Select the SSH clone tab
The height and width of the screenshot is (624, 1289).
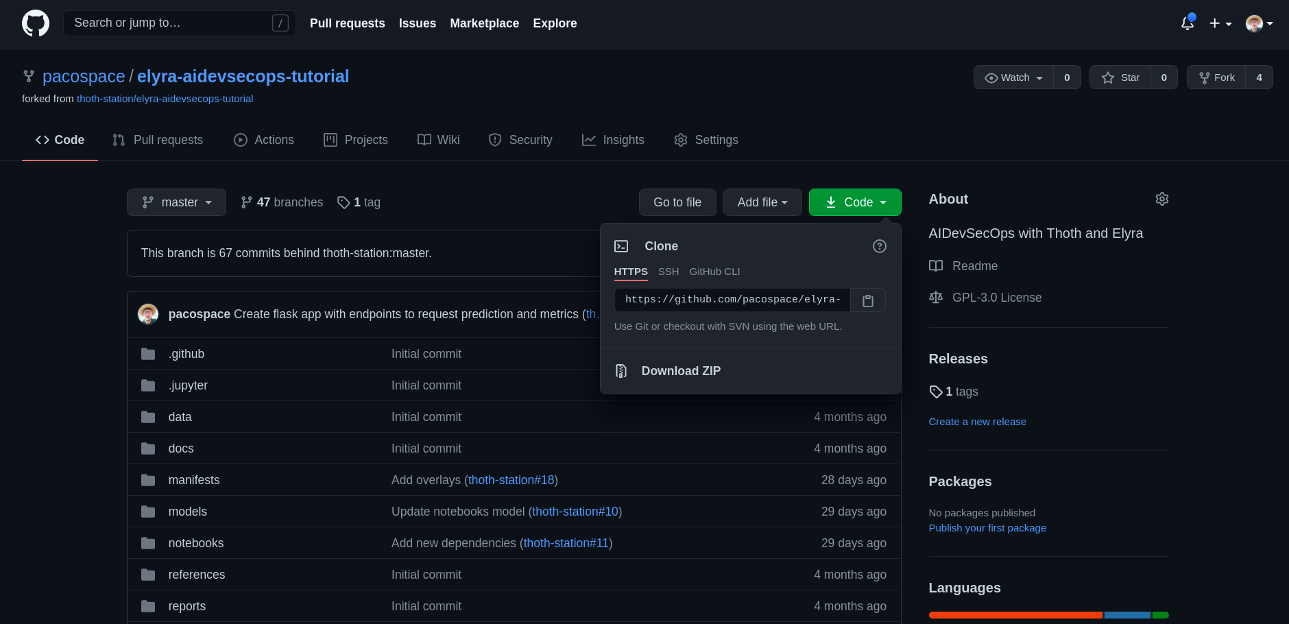click(668, 272)
